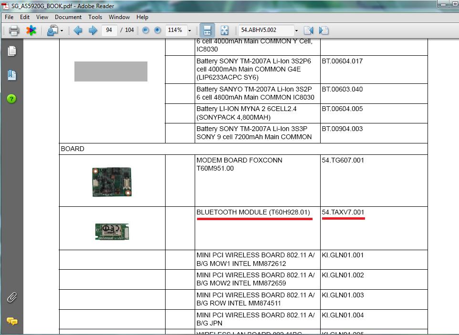The width and height of the screenshot is (459, 335).
Task: Click the modem board picture
Action: tap(112, 182)
